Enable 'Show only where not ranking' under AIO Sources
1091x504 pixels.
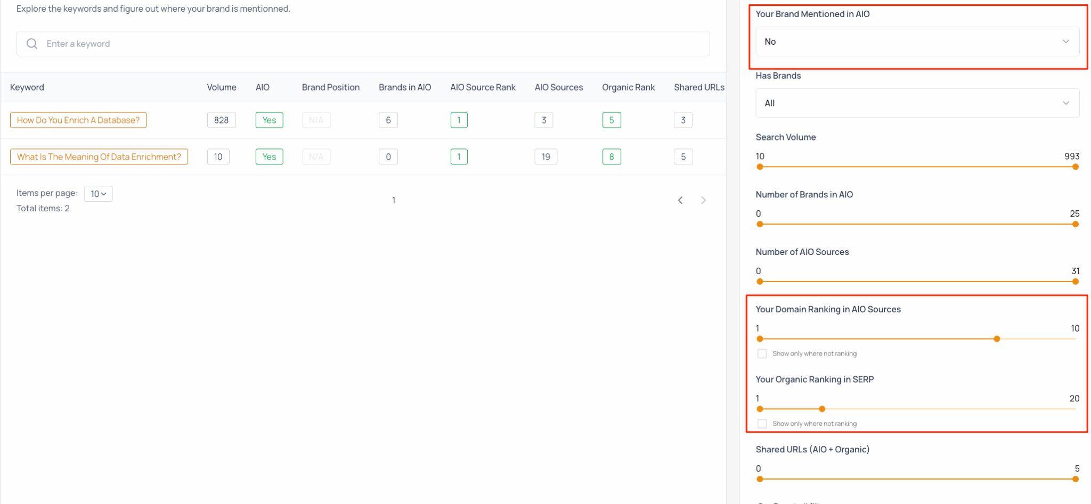[x=762, y=354]
